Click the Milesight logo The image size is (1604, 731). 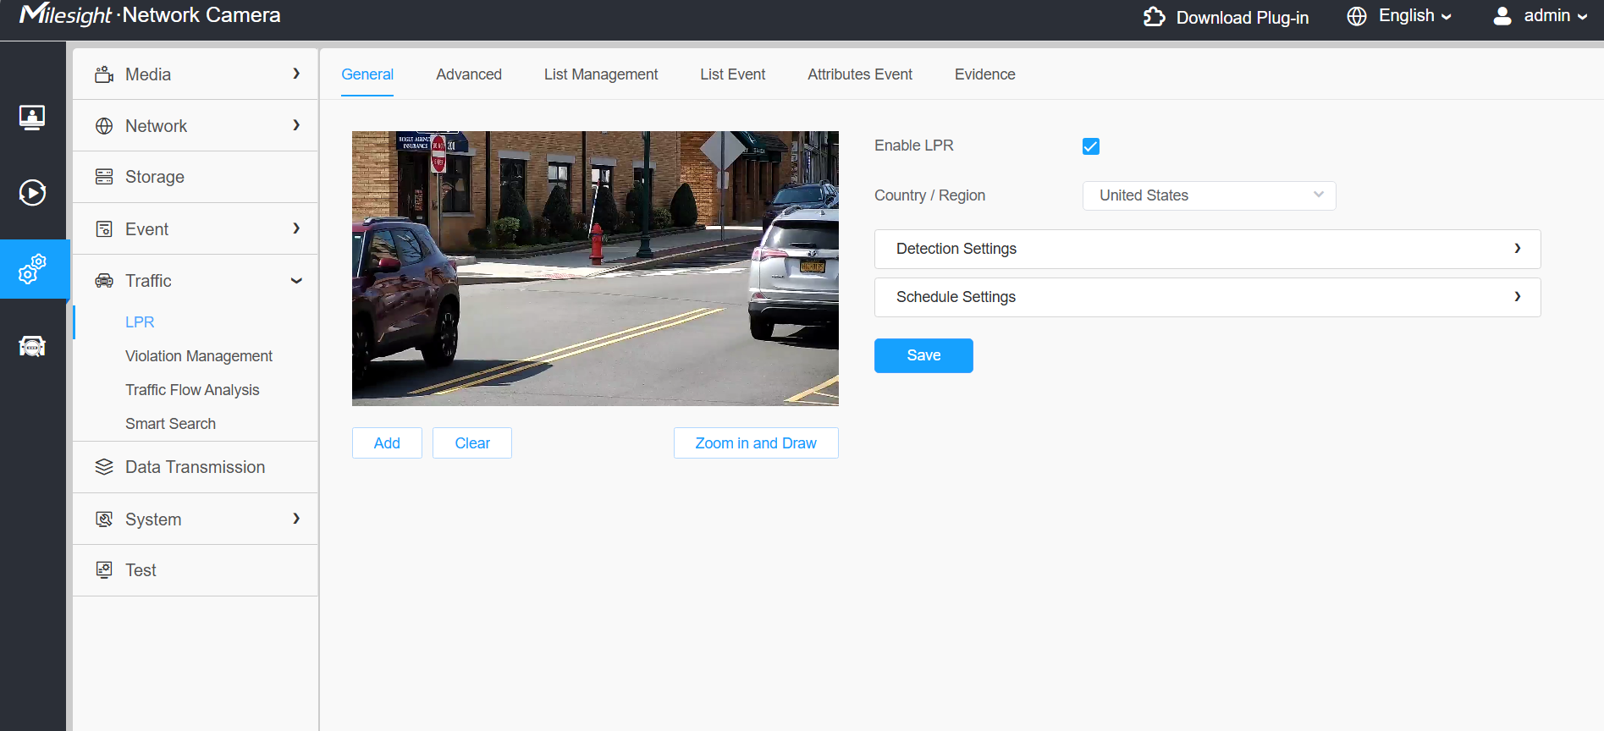65,15
